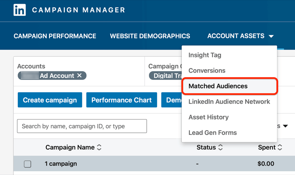This screenshot has width=295, height=175.
Task: Open Asset History menu entry
Action: 208,117
